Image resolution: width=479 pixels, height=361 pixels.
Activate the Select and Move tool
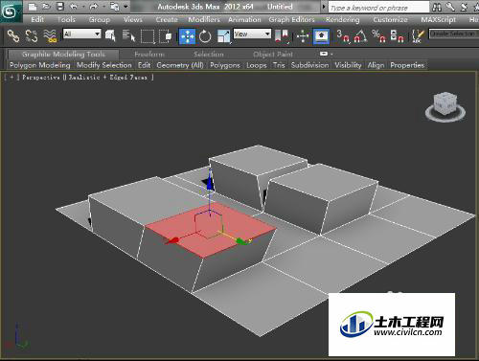coord(187,36)
